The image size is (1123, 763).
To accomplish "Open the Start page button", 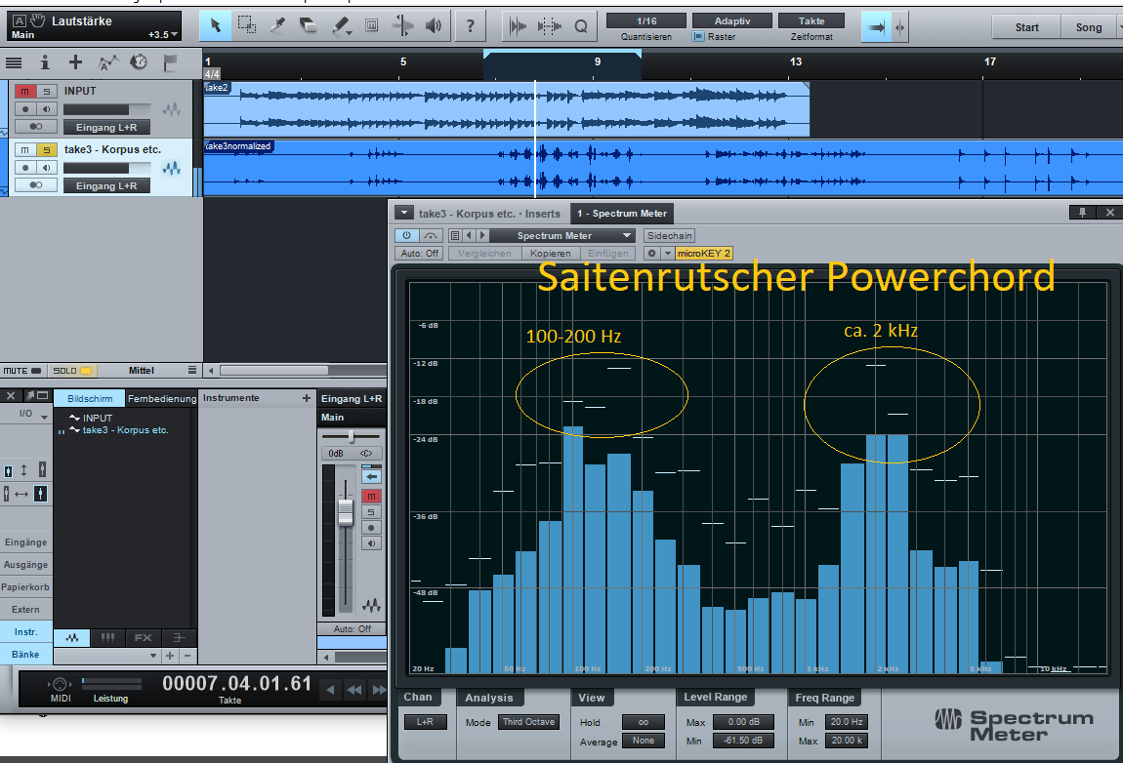I will (1026, 27).
